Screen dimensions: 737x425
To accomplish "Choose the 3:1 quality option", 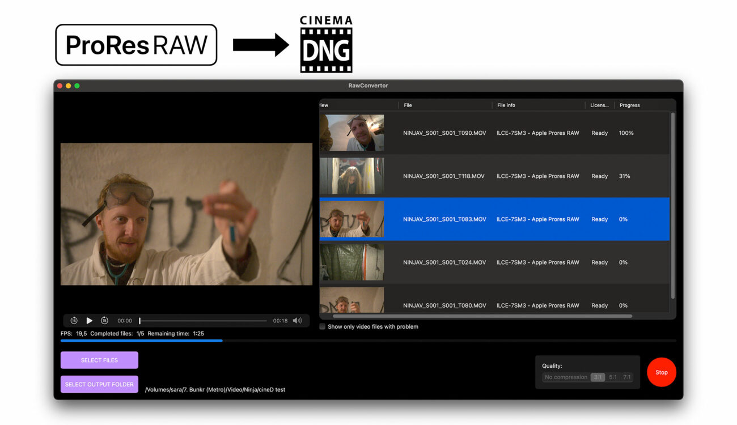I will (x=598, y=377).
